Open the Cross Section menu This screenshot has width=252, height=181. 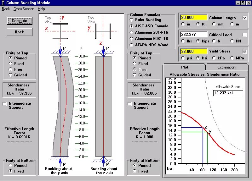[24, 9]
